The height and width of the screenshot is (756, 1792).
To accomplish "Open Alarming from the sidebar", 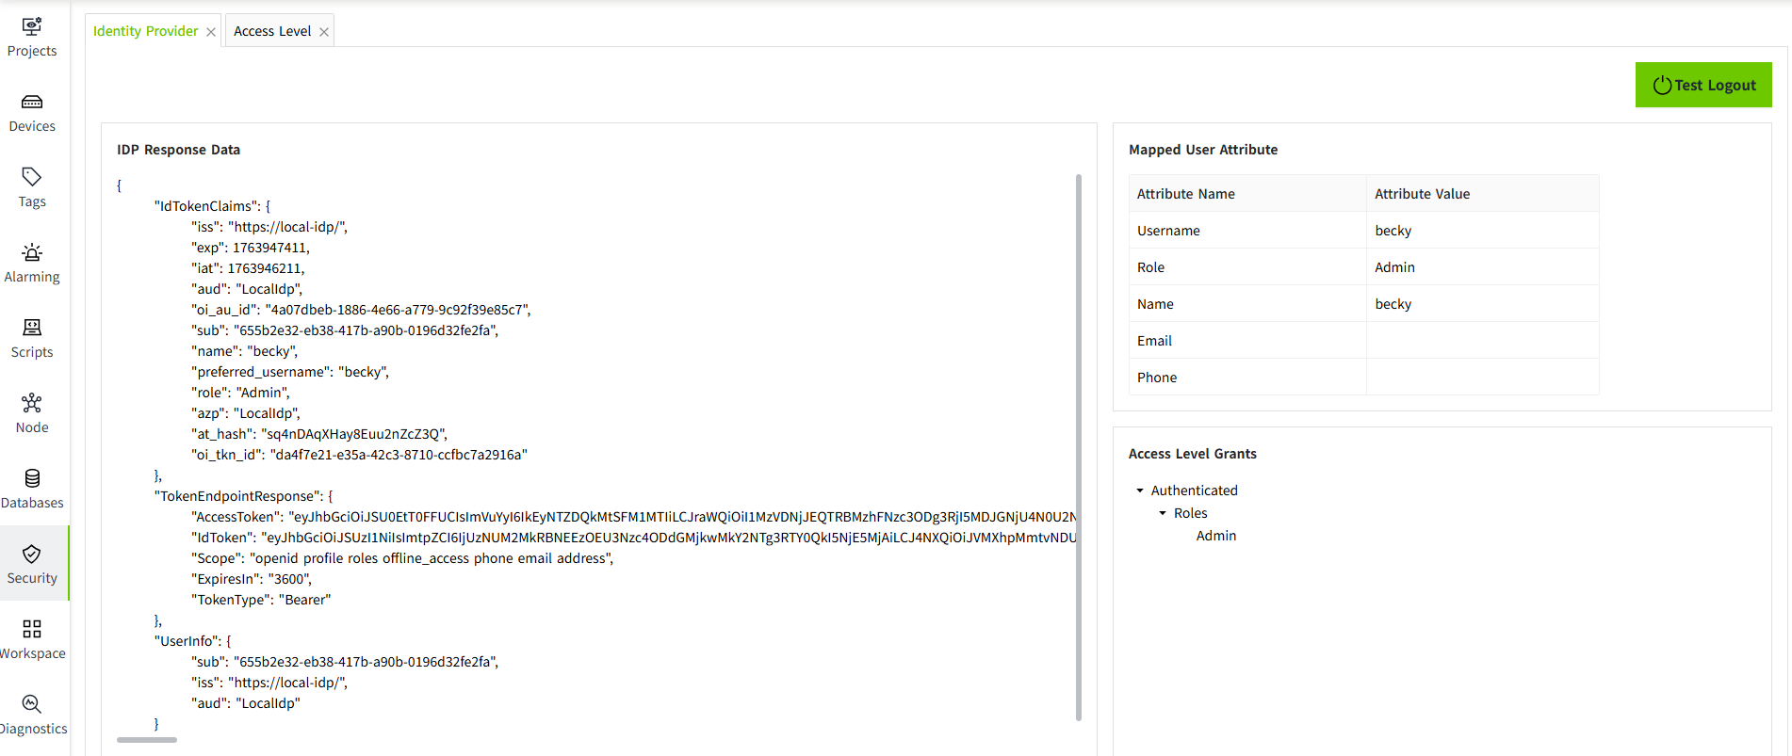I will click(x=32, y=253).
